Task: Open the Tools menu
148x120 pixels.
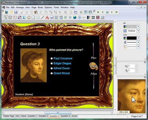Action: click(x=56, y=7)
